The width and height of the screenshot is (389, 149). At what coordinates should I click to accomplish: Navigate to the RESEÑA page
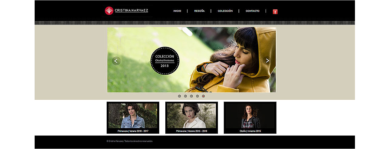[199, 11]
